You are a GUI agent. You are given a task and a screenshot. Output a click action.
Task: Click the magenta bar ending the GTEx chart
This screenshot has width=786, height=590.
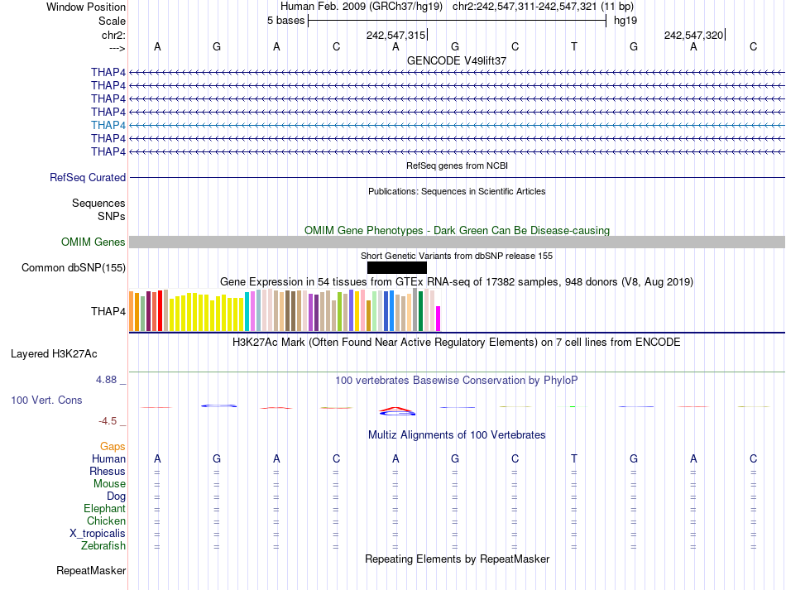(x=438, y=319)
